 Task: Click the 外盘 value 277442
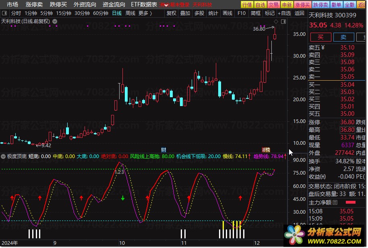pyautogui.click(x=345, y=153)
